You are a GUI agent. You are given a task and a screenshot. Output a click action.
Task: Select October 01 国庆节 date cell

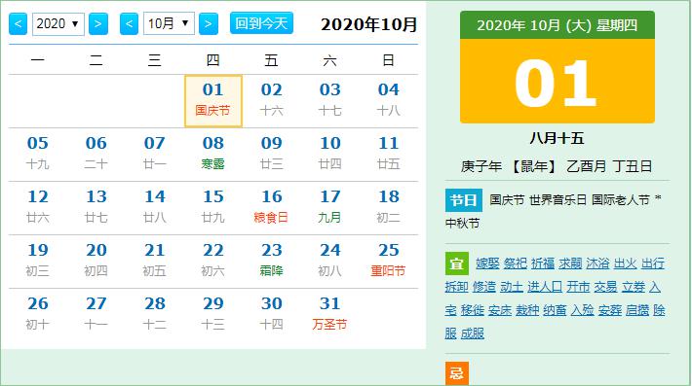click(213, 101)
